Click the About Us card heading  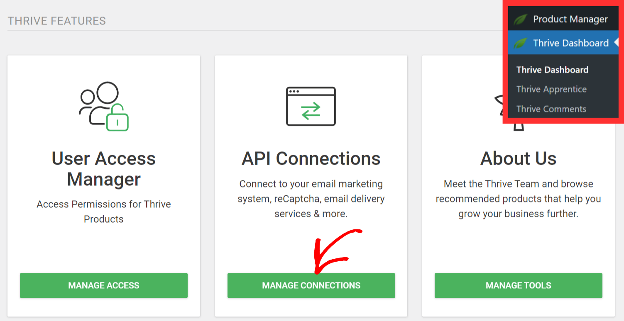click(519, 158)
